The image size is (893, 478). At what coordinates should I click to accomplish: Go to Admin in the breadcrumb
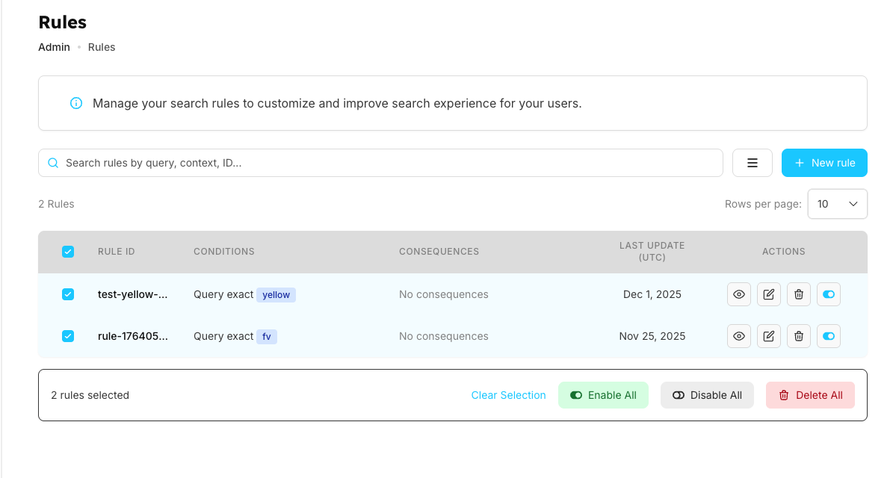54,47
